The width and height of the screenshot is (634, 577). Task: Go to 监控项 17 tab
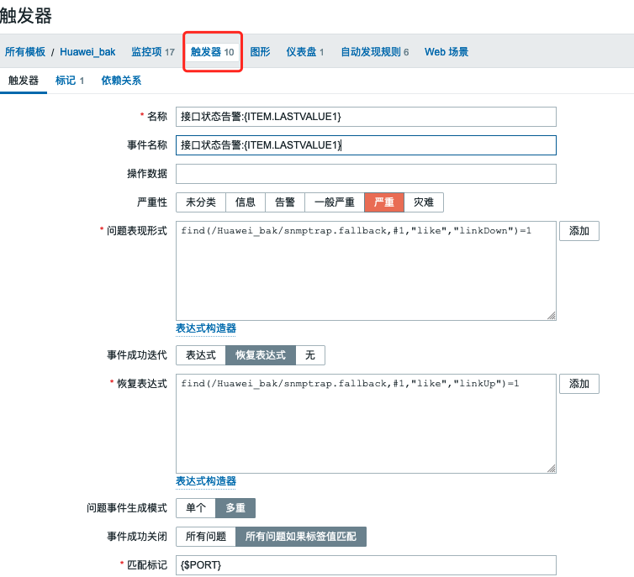coord(153,52)
